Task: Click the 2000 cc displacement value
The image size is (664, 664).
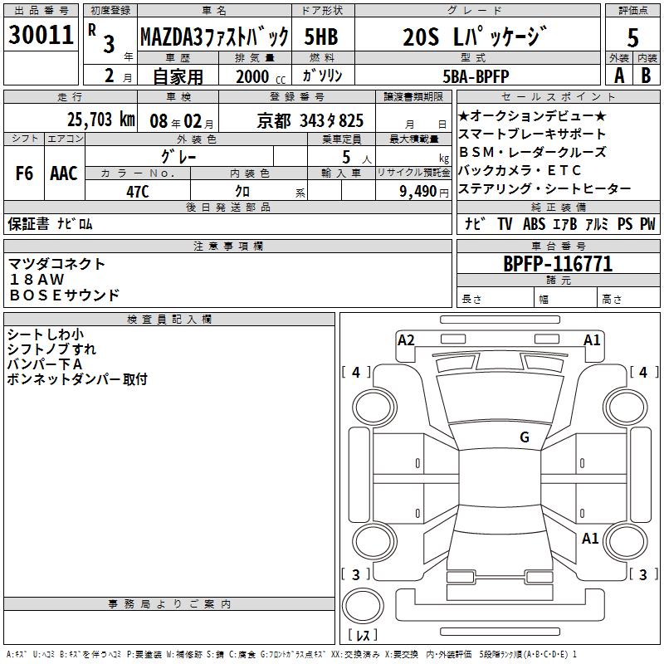Action: pos(261,76)
